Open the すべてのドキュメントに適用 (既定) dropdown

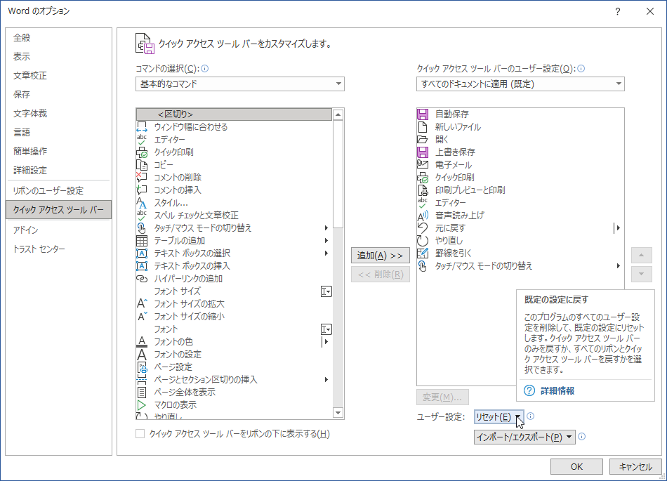pyautogui.click(x=520, y=84)
